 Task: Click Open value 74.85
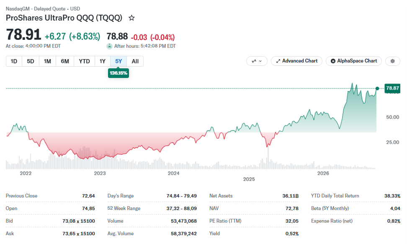coord(88,208)
